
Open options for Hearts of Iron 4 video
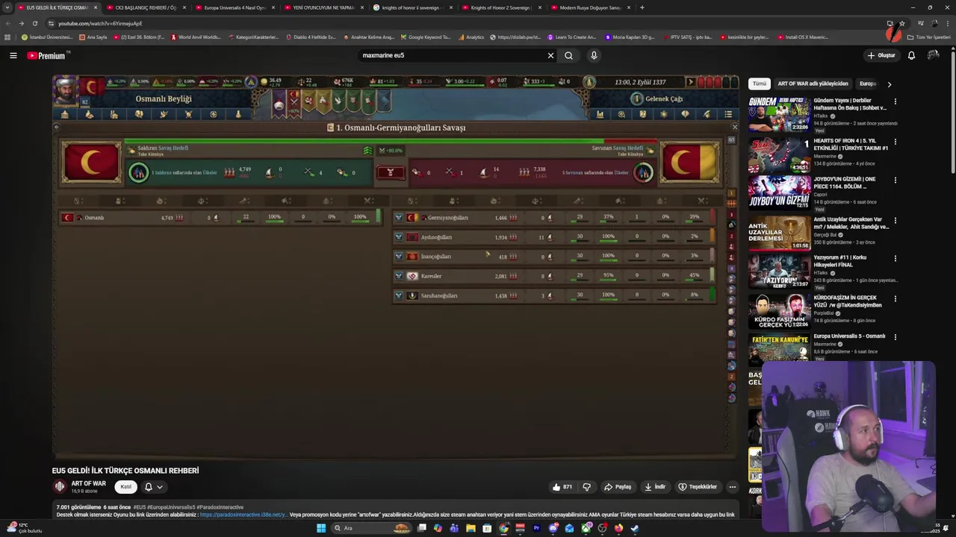click(896, 142)
